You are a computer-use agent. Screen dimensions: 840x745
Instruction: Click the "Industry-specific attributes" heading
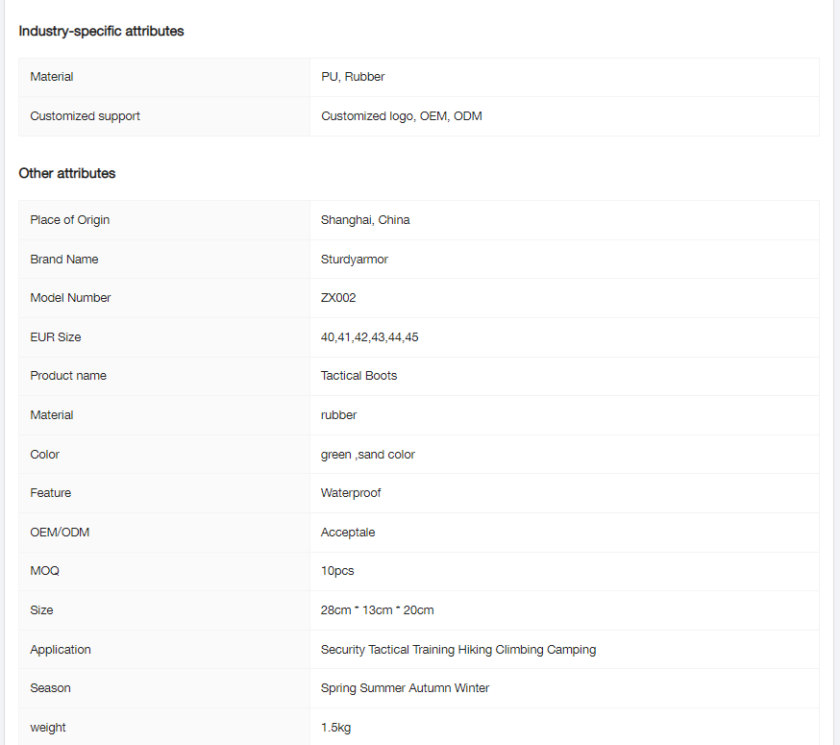(x=101, y=31)
